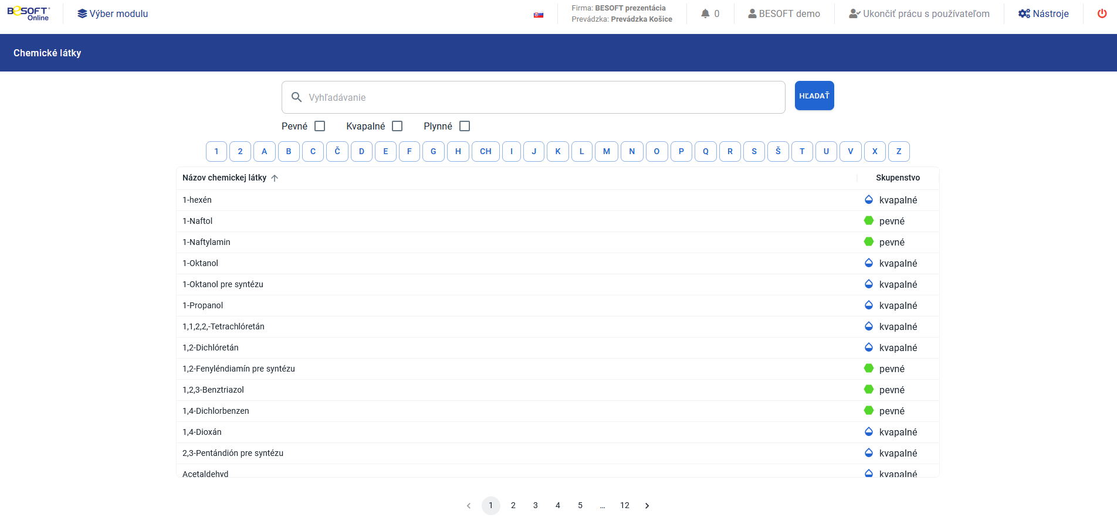Open the 1,4-Dichlorbenzen row
Image resolution: width=1117 pixels, height=521 pixels.
pyautogui.click(x=557, y=411)
